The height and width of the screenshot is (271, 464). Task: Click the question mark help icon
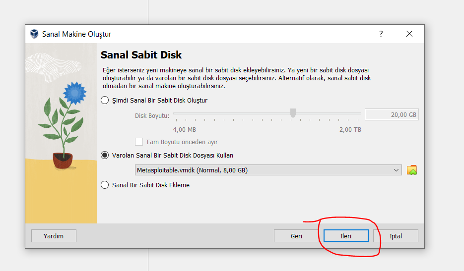381,34
